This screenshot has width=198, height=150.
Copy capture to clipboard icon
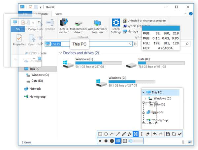[174, 134]
